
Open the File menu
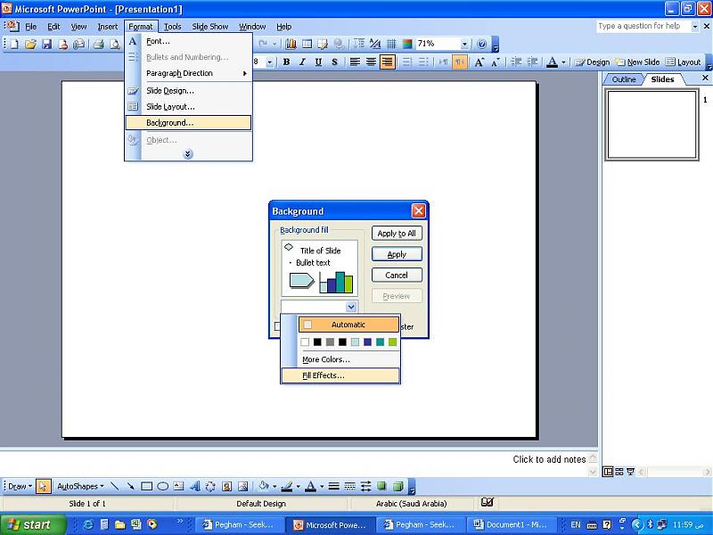pos(30,27)
